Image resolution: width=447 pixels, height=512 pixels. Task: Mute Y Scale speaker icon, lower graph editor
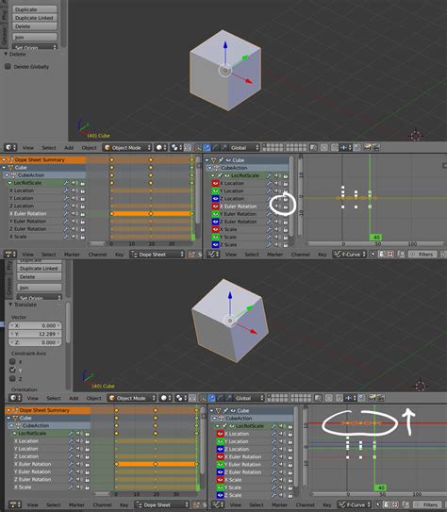point(282,487)
